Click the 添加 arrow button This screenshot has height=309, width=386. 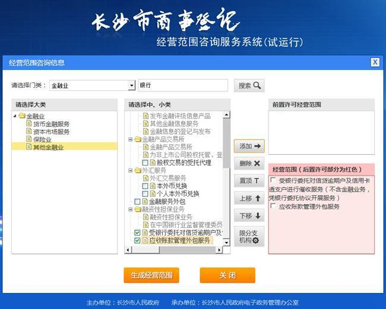coord(249,146)
